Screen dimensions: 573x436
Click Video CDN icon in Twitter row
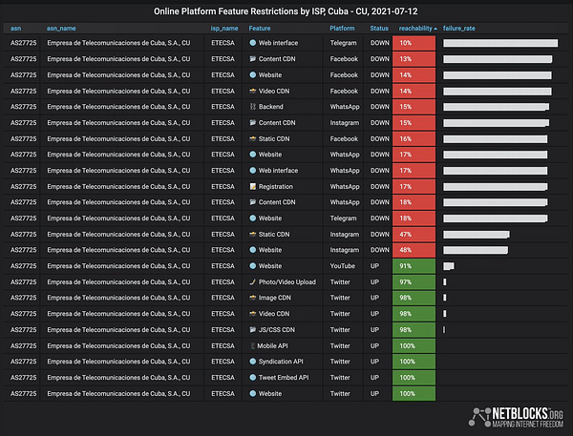pyautogui.click(x=252, y=314)
